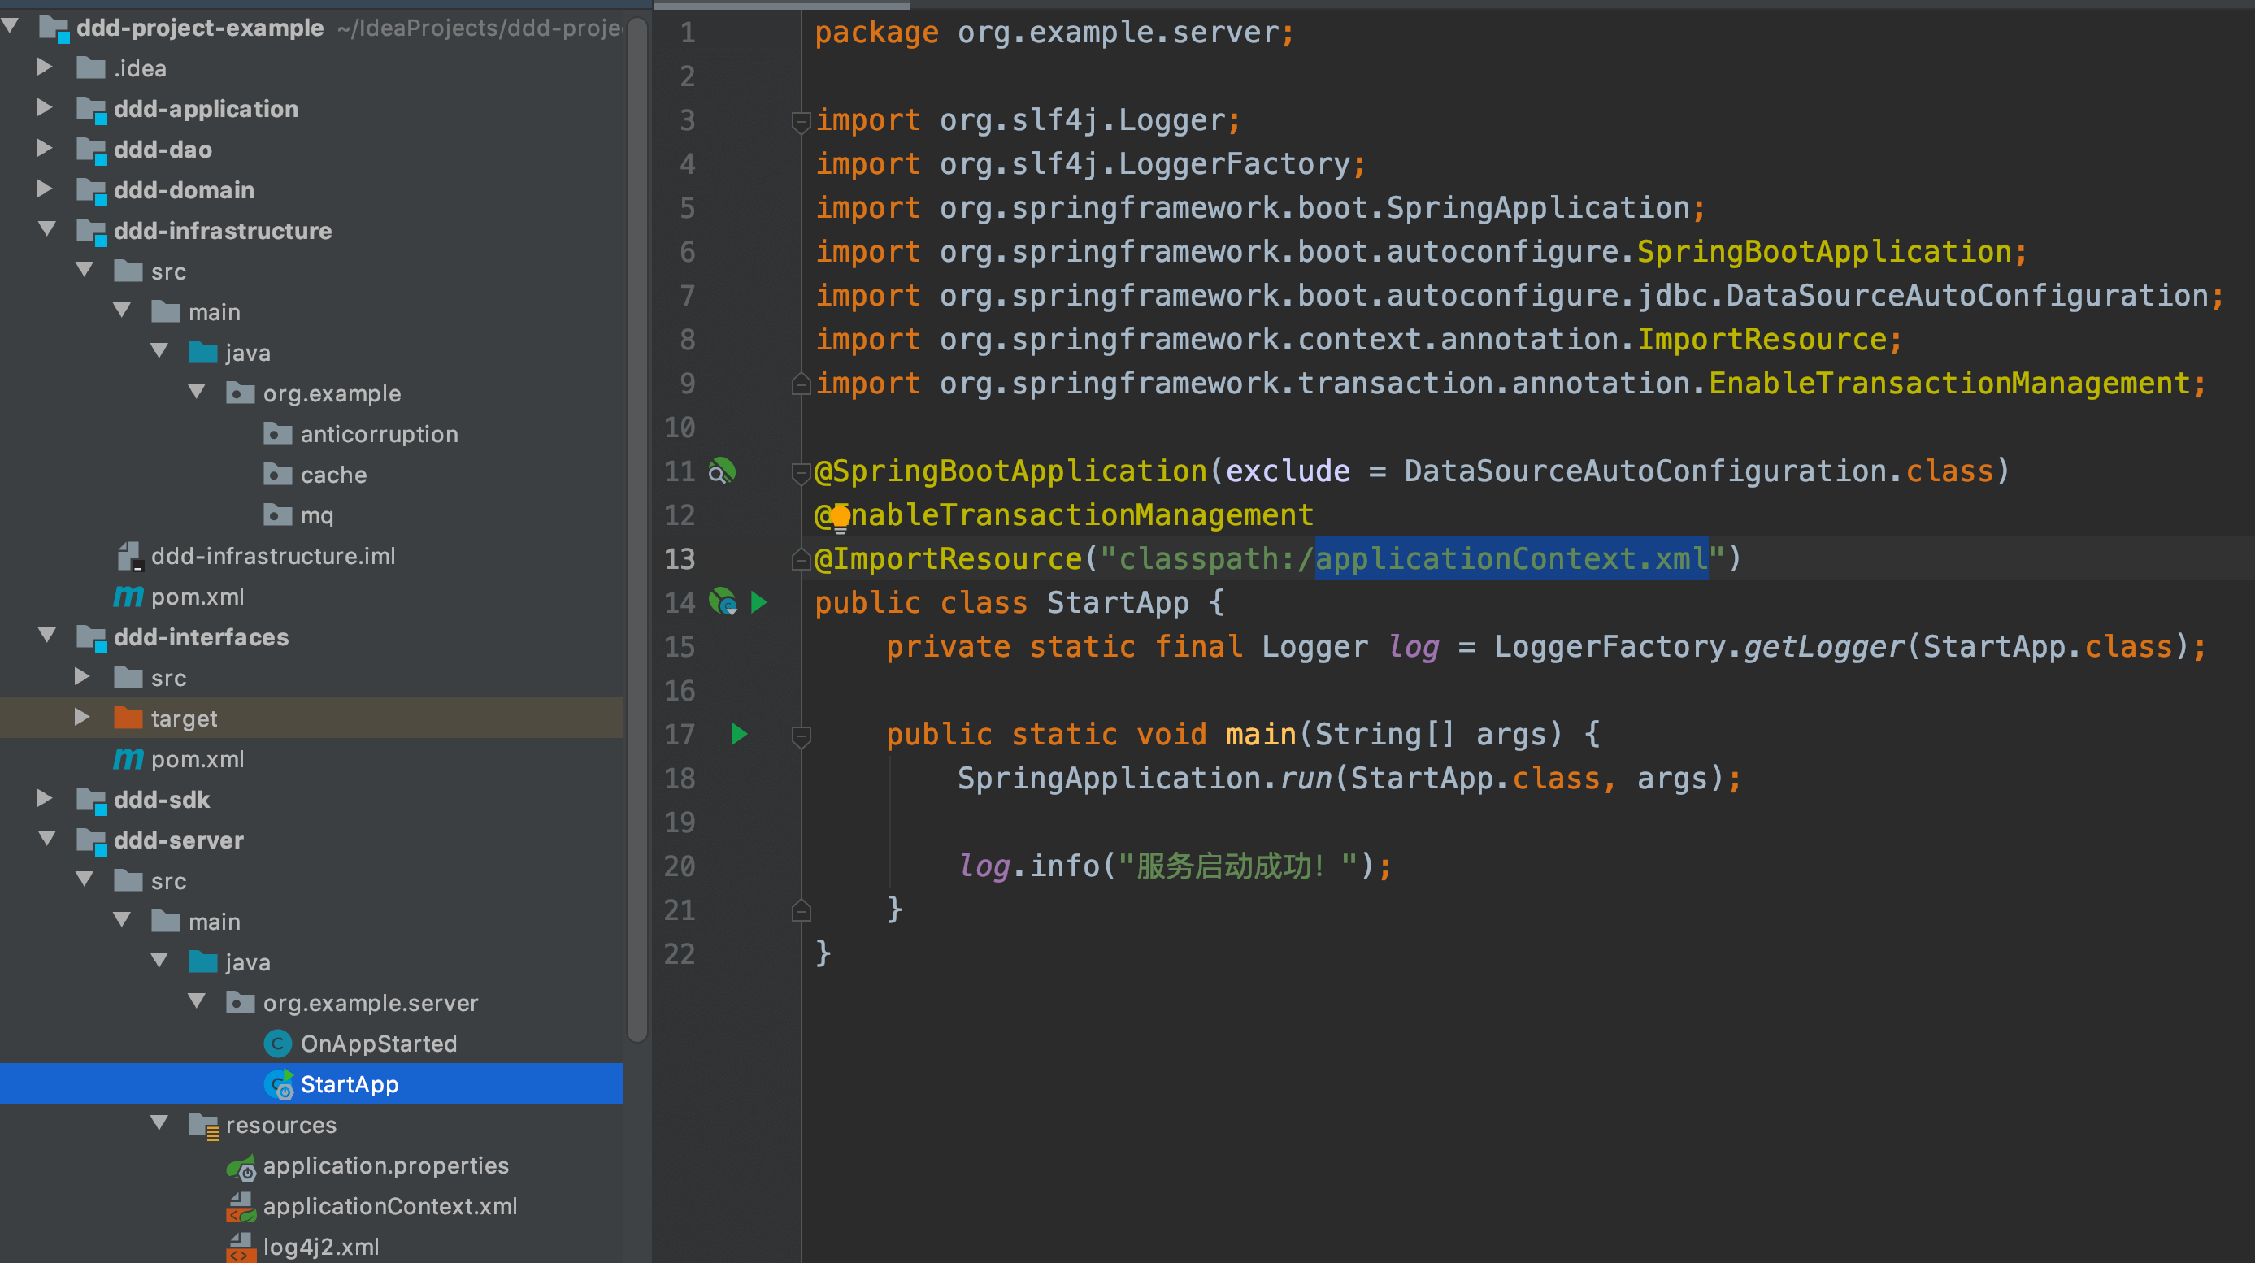This screenshot has height=1263, width=2255.
Task: Select OnAppStarted class in the tree
Action: click(311, 1044)
